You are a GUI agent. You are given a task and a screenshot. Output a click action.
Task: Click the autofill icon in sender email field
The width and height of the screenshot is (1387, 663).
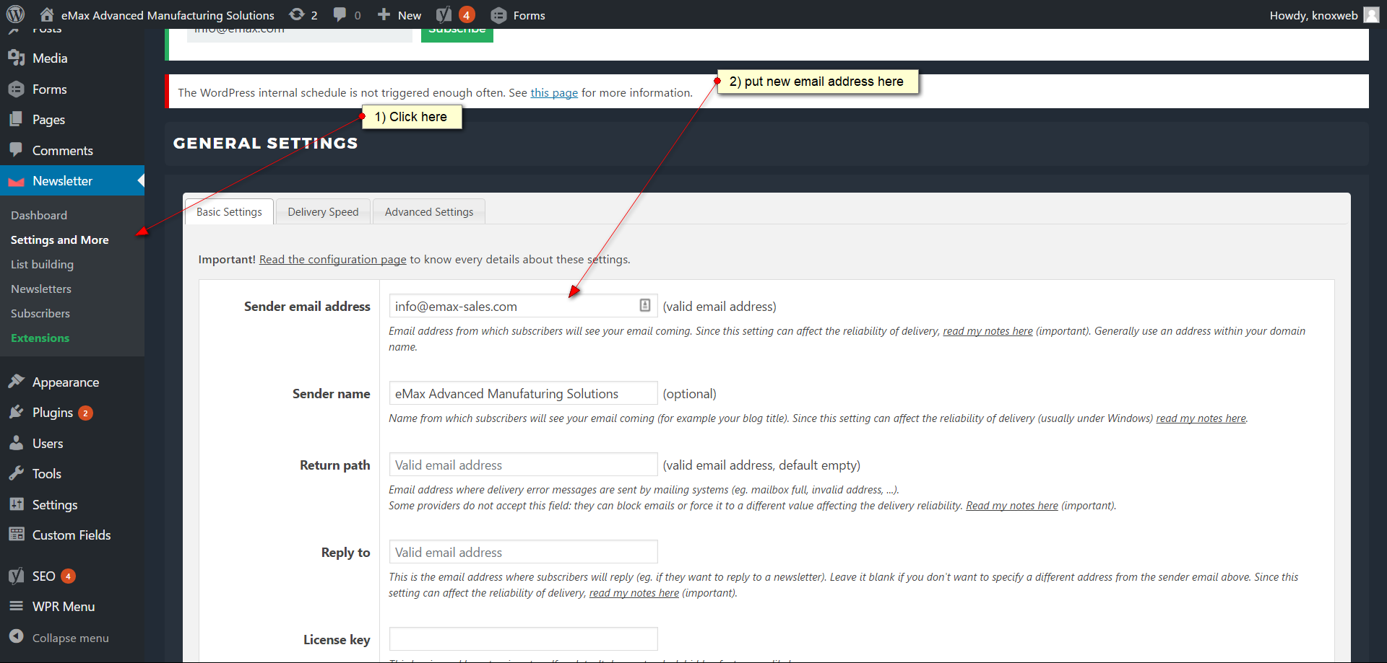(x=645, y=305)
